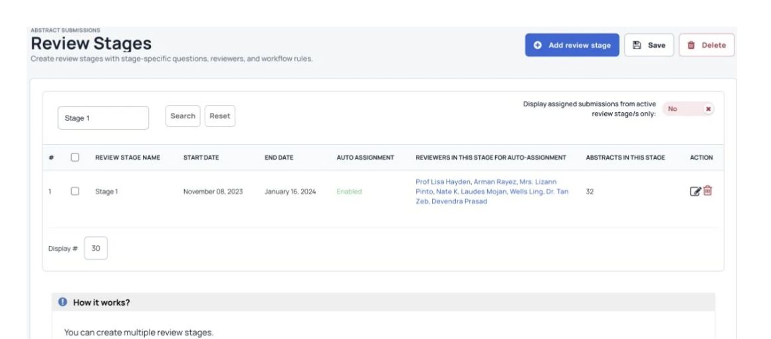Sort by Start Date column header
This screenshot has width=771, height=339.
click(201, 158)
